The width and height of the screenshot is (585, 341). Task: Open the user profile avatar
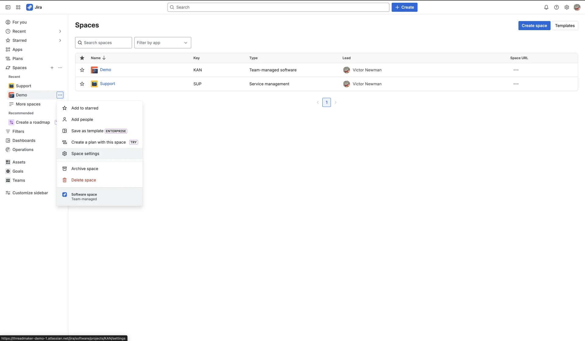click(x=577, y=7)
